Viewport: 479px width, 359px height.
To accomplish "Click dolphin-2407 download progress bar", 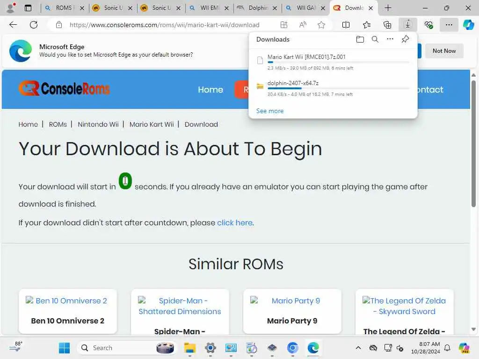I will (x=339, y=88).
